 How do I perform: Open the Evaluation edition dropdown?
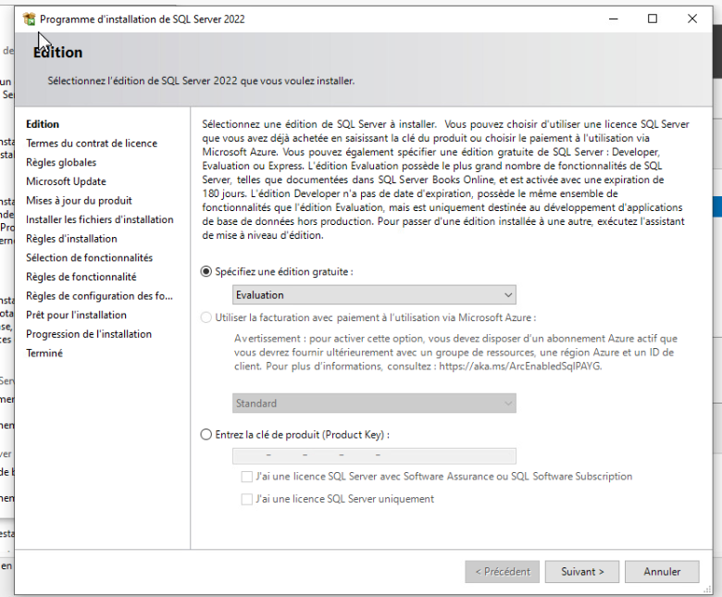click(x=374, y=295)
